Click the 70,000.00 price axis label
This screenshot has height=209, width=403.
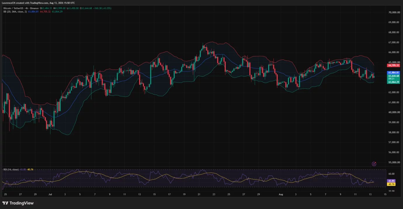pyautogui.click(x=394, y=12)
